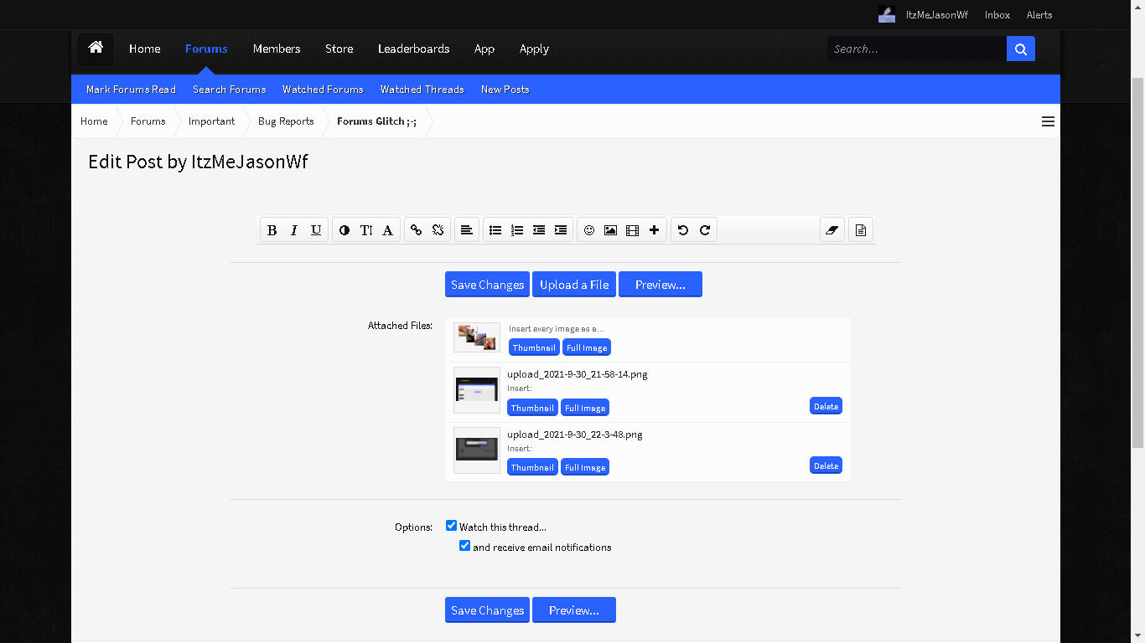The height and width of the screenshot is (643, 1145).
Task: Uncheck the Watch this thread checkbox
Action: point(451,526)
